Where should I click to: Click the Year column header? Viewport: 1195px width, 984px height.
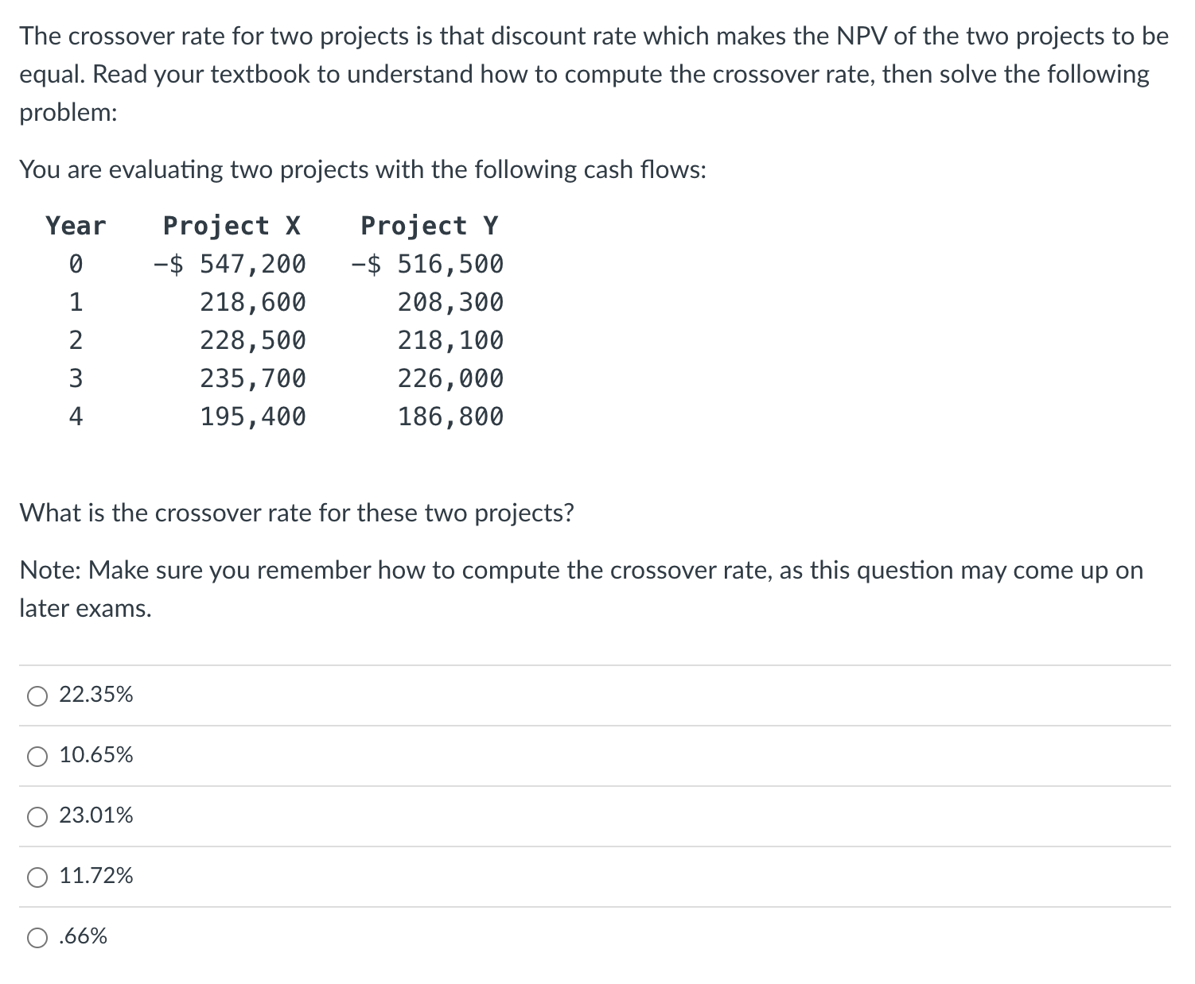pyautogui.click(x=75, y=226)
